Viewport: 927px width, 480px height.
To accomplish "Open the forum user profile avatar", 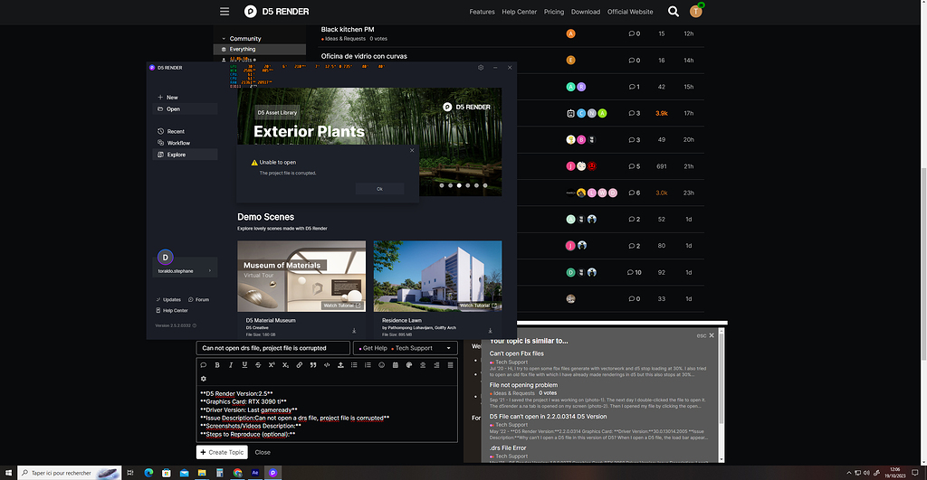I will 696,11.
